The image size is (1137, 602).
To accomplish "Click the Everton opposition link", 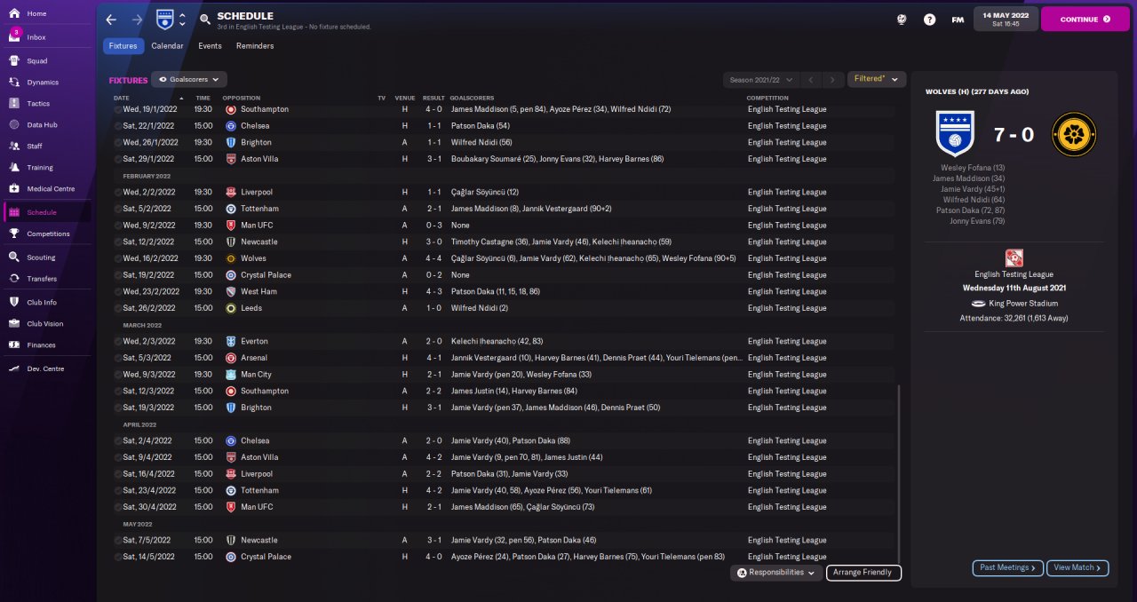I will click(x=254, y=341).
